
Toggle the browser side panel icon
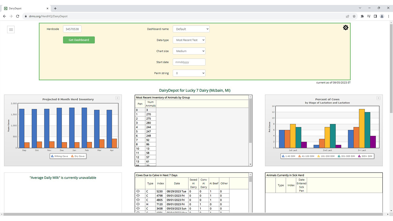tap(375, 16)
